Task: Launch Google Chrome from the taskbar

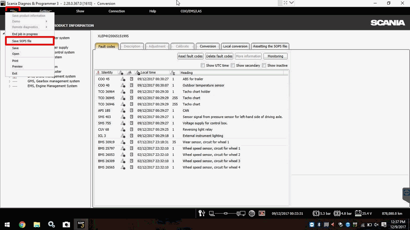Action: (22, 225)
